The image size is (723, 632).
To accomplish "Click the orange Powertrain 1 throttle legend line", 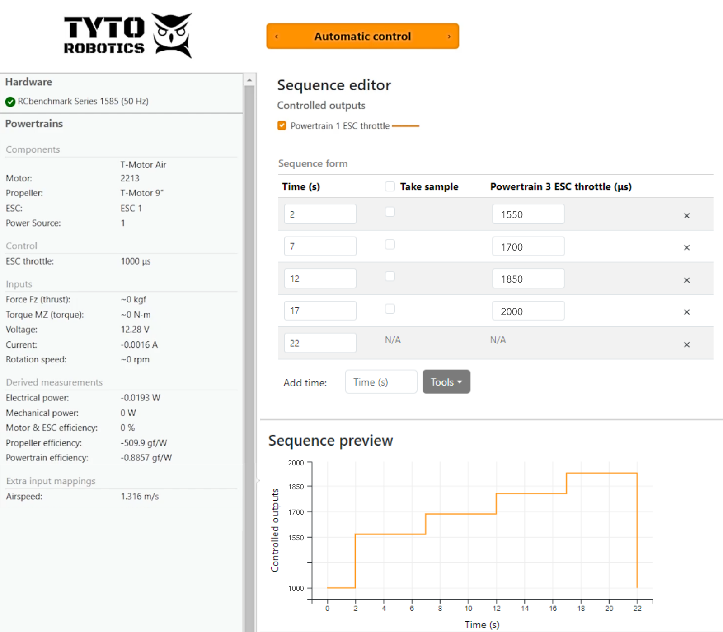I will pyautogui.click(x=406, y=126).
